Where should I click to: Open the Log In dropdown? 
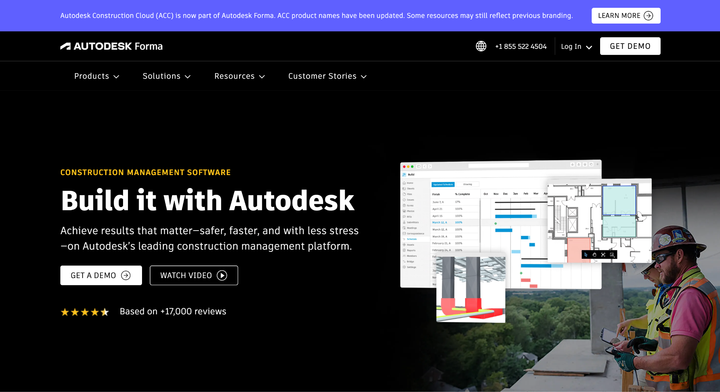tap(577, 46)
